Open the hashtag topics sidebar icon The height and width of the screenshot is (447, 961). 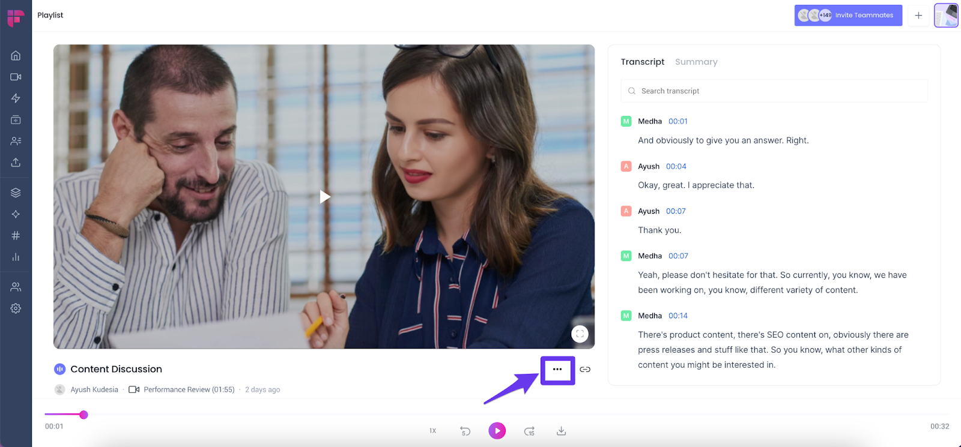coord(16,236)
